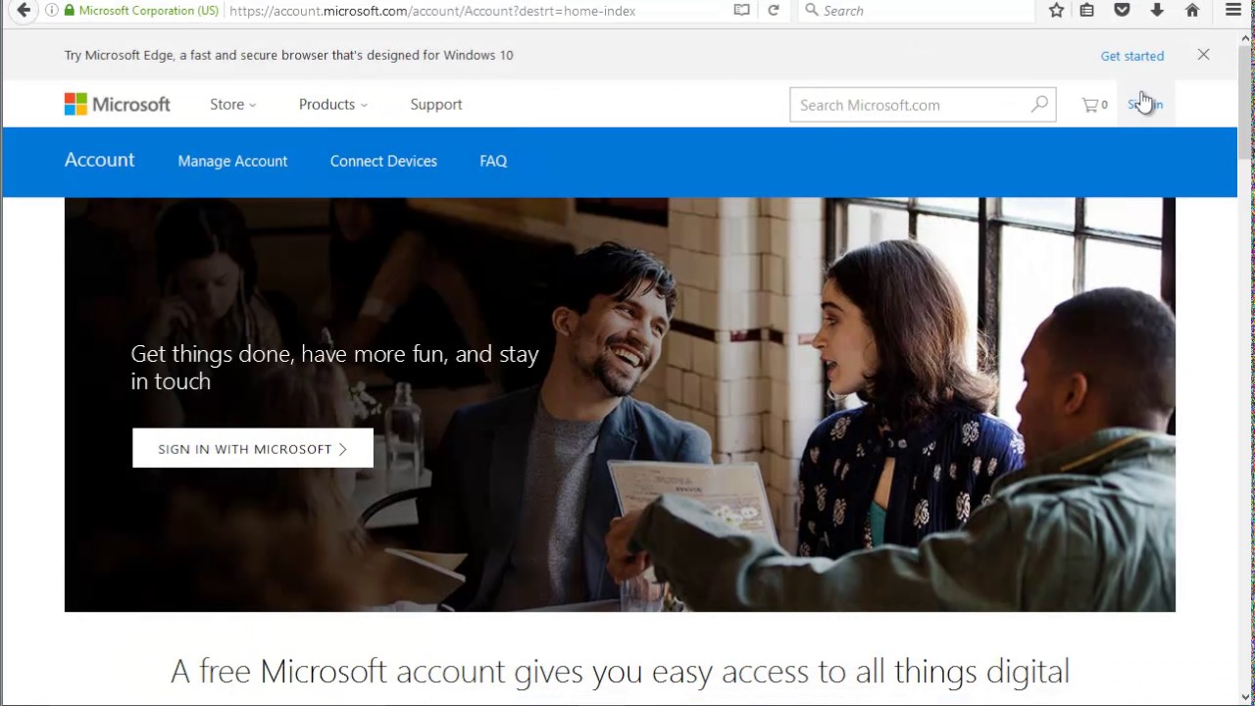Open the Firefox hamburger menu
Screen dimensions: 1255x706
click(x=1233, y=11)
